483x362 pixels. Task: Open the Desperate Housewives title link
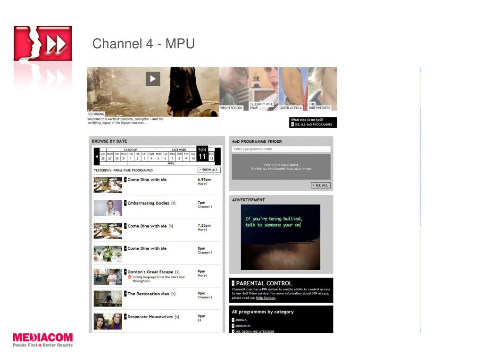pos(150,316)
